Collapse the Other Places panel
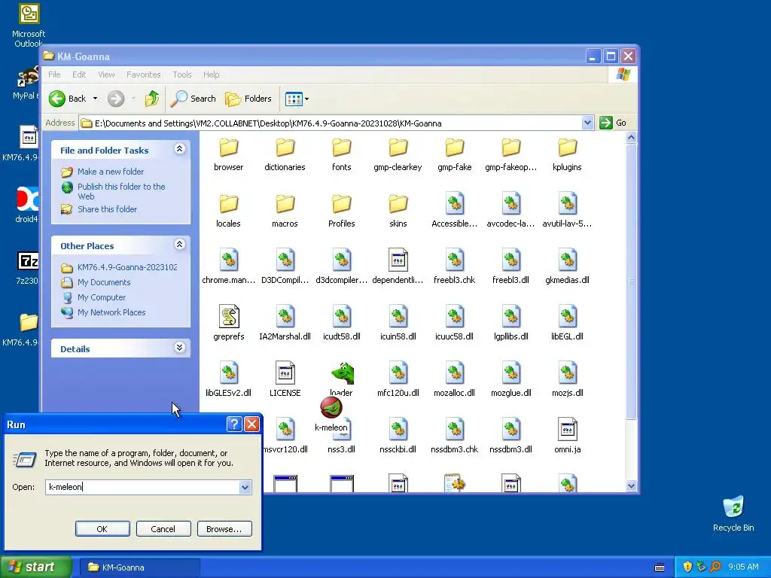The image size is (771, 578). click(x=179, y=245)
